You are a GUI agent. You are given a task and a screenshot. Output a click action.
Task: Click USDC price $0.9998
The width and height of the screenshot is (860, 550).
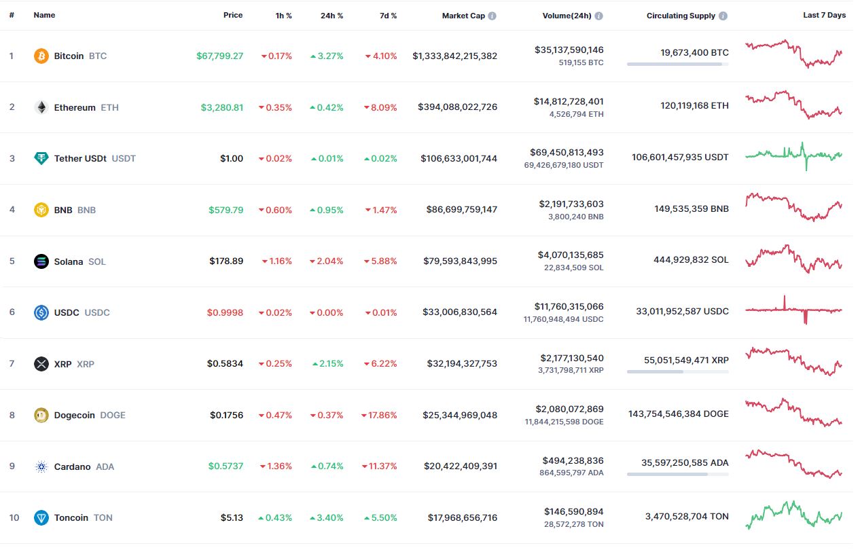tap(225, 312)
